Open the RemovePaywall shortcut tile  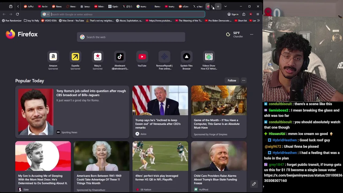tap(164, 61)
